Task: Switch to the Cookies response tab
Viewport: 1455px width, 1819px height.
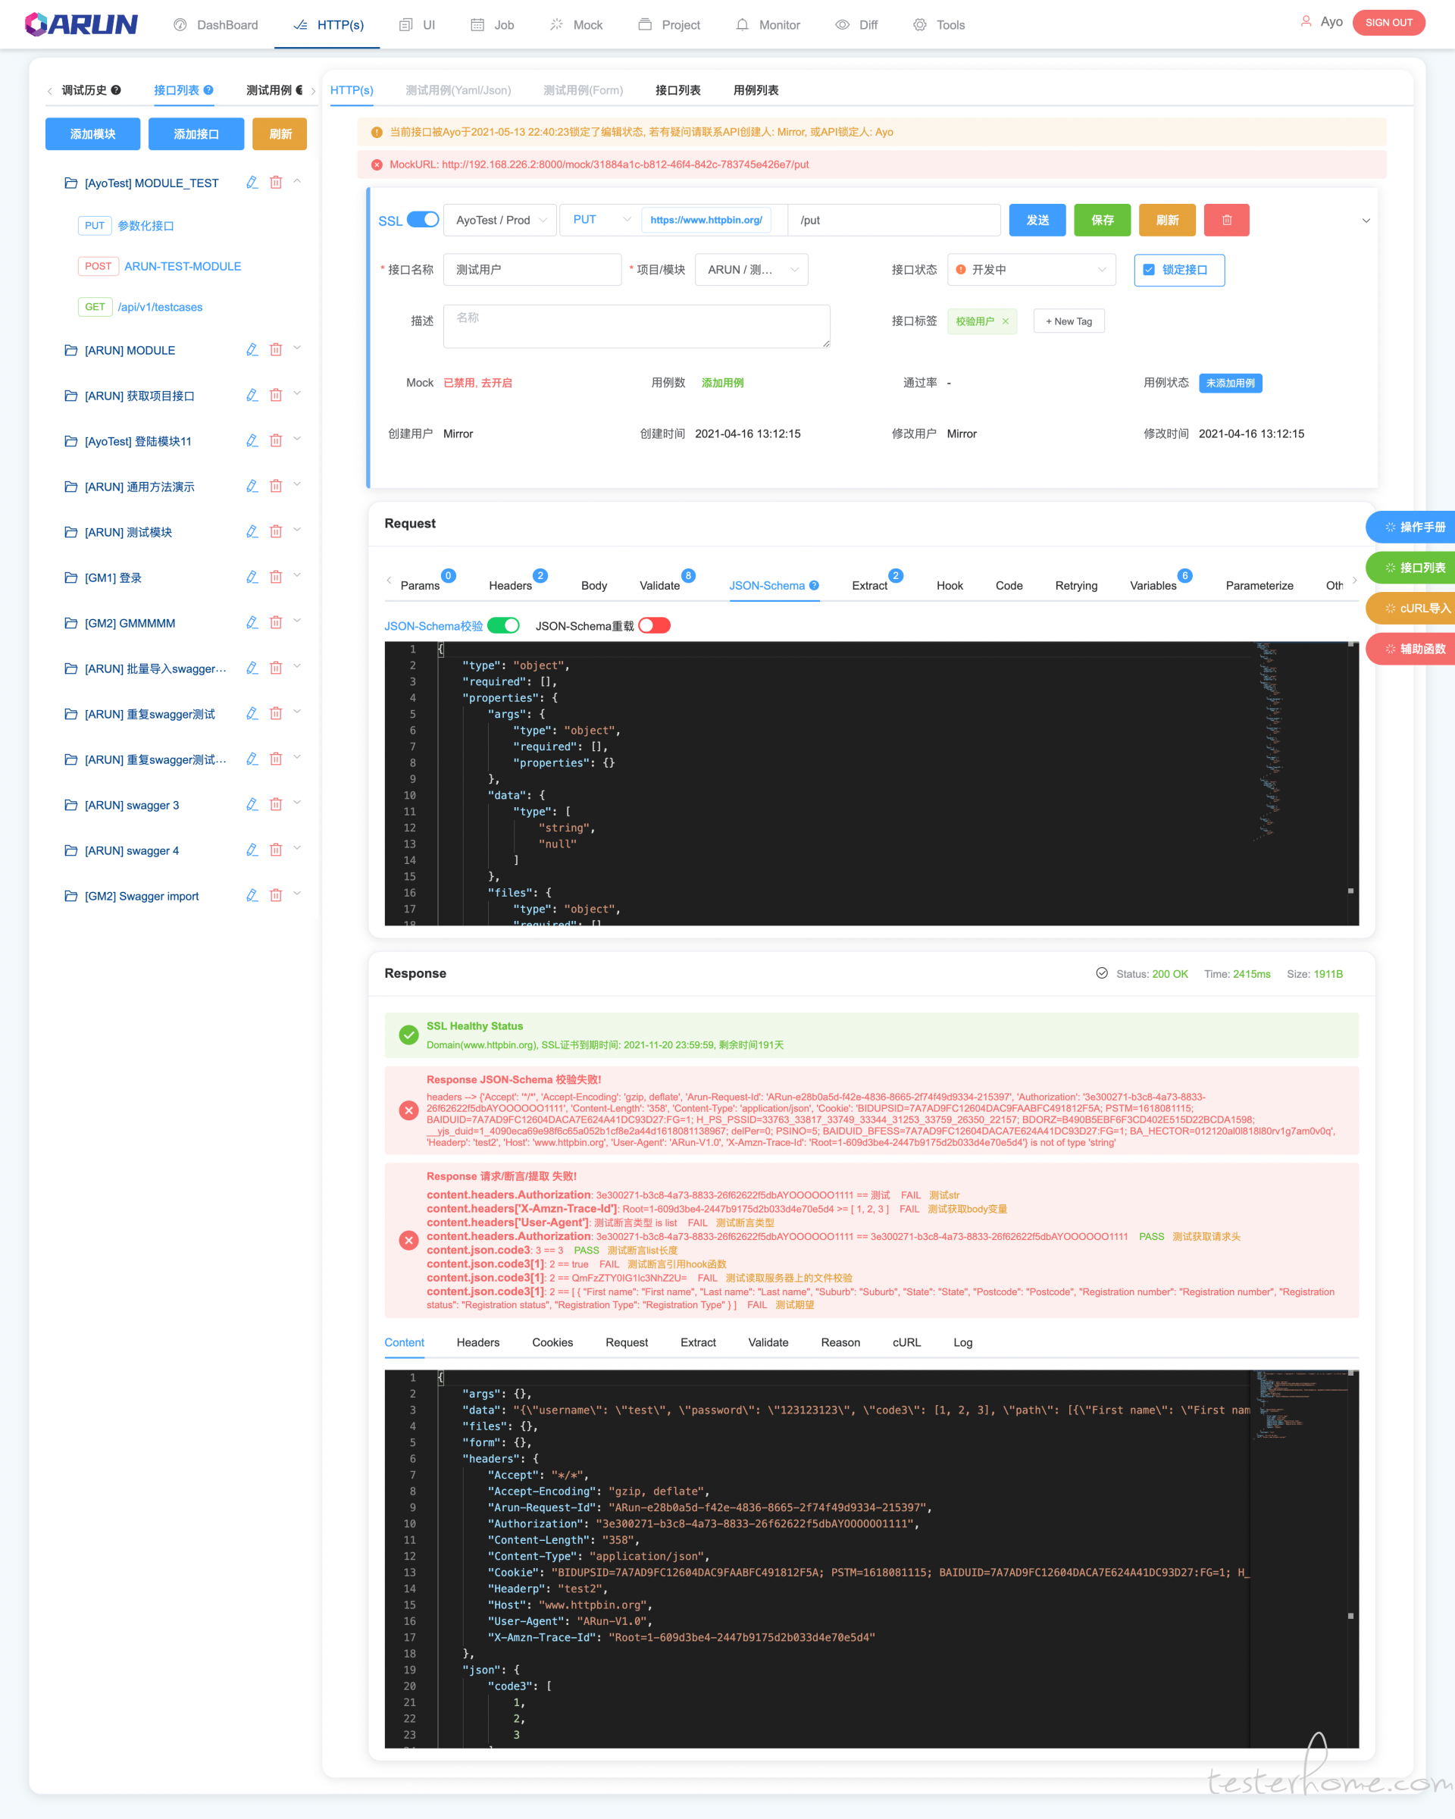Action: coord(552,1342)
